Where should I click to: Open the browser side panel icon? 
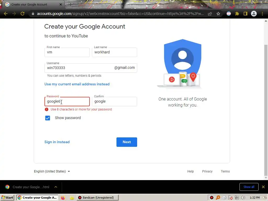(x=245, y=14)
